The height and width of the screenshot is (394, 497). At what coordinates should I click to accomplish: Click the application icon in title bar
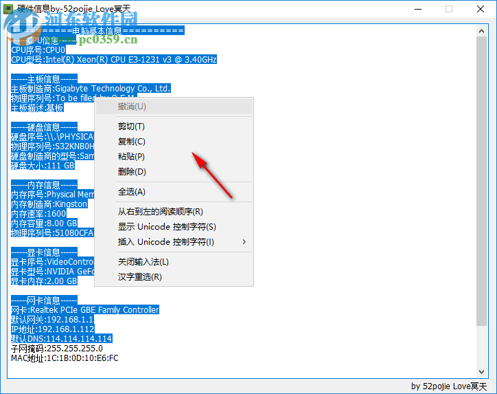pos(8,9)
